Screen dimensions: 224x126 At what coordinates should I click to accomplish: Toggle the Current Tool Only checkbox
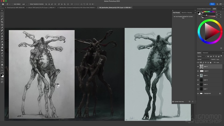(173, 102)
